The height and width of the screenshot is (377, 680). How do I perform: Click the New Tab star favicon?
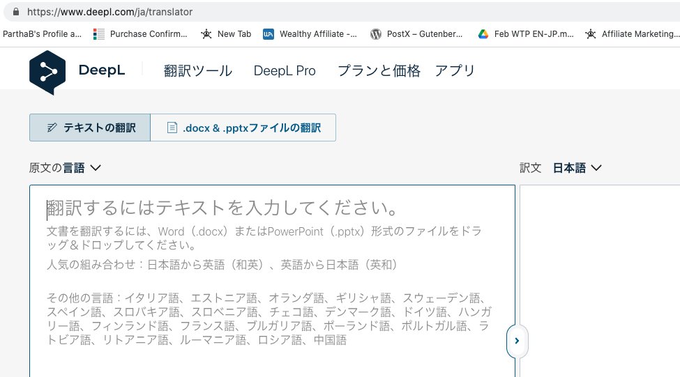[206, 34]
